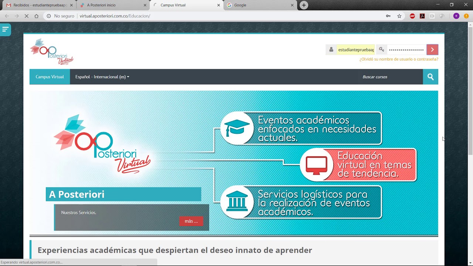Click the A Posteriori slide title
473x266 pixels.
123,194
